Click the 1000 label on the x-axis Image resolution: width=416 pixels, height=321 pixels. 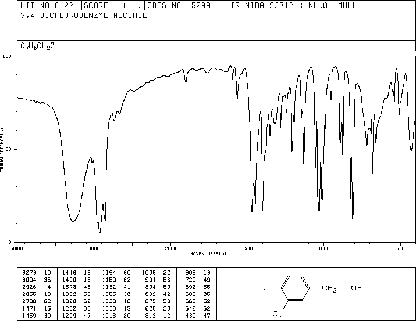(x=323, y=248)
